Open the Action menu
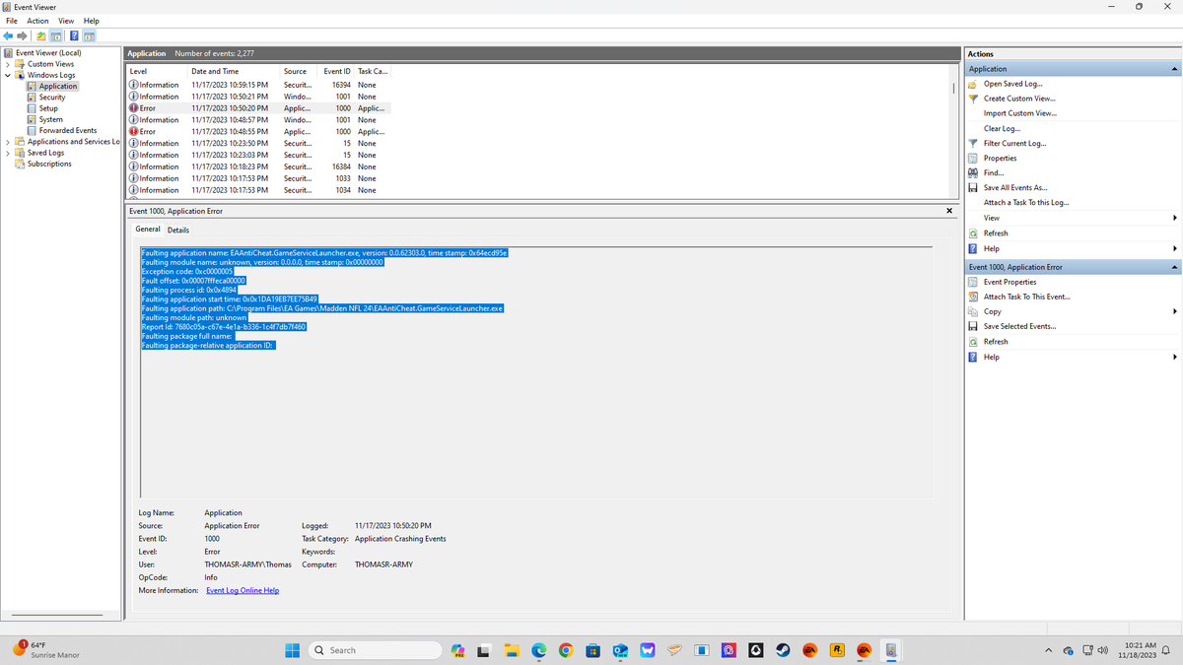This screenshot has height=665, width=1183. [37, 21]
